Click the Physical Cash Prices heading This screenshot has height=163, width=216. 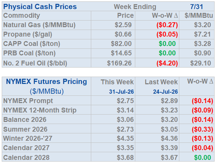click(40, 7)
